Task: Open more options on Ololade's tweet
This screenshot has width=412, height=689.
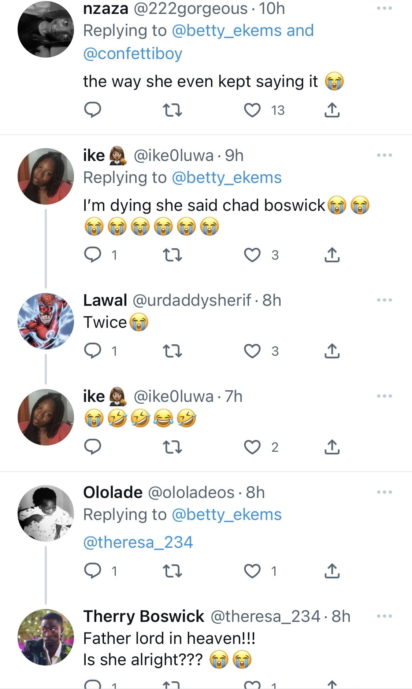Action: 385,492
